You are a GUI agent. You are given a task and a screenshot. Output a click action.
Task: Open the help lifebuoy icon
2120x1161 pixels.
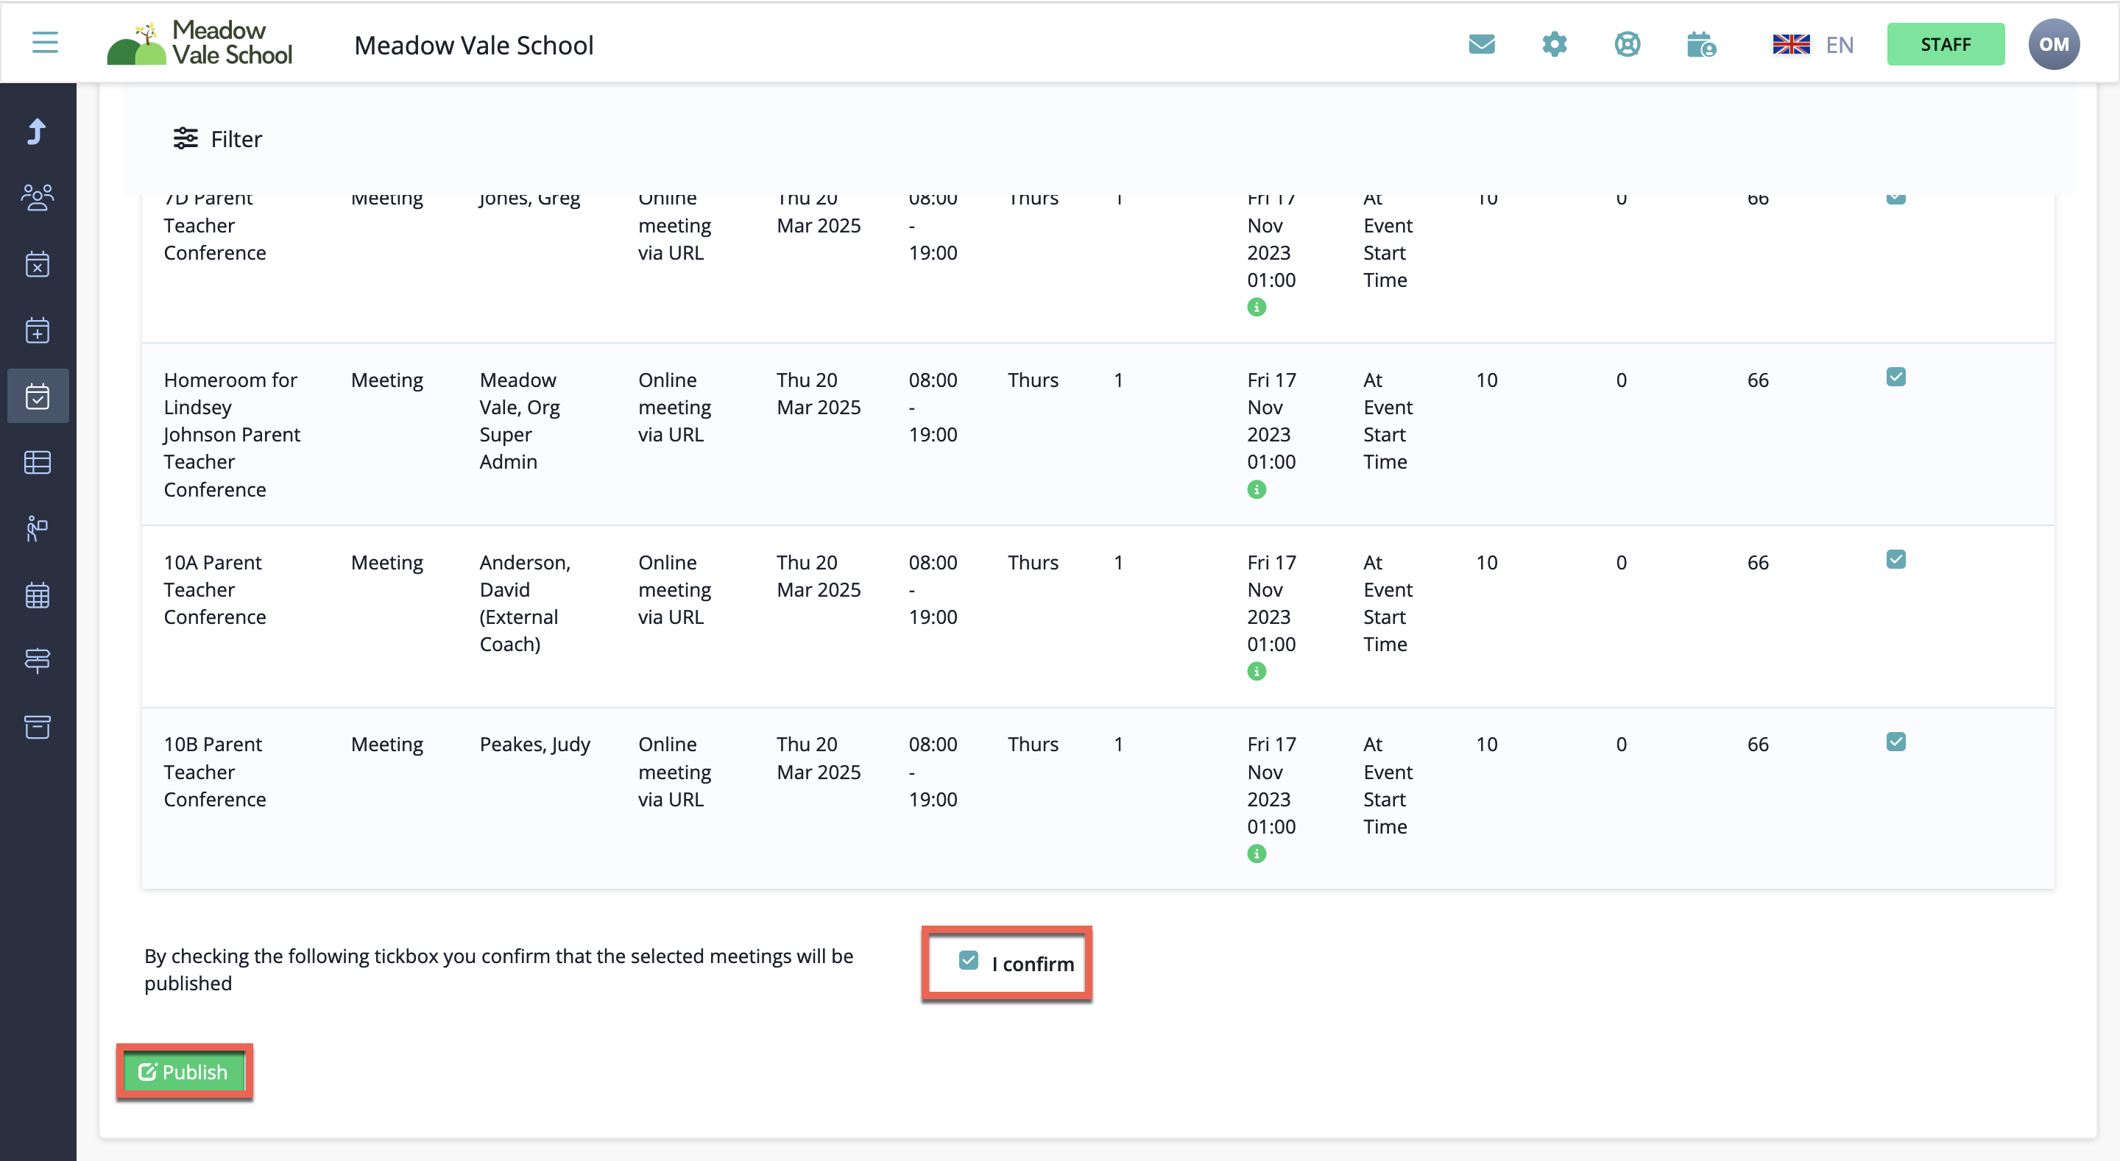click(1627, 43)
